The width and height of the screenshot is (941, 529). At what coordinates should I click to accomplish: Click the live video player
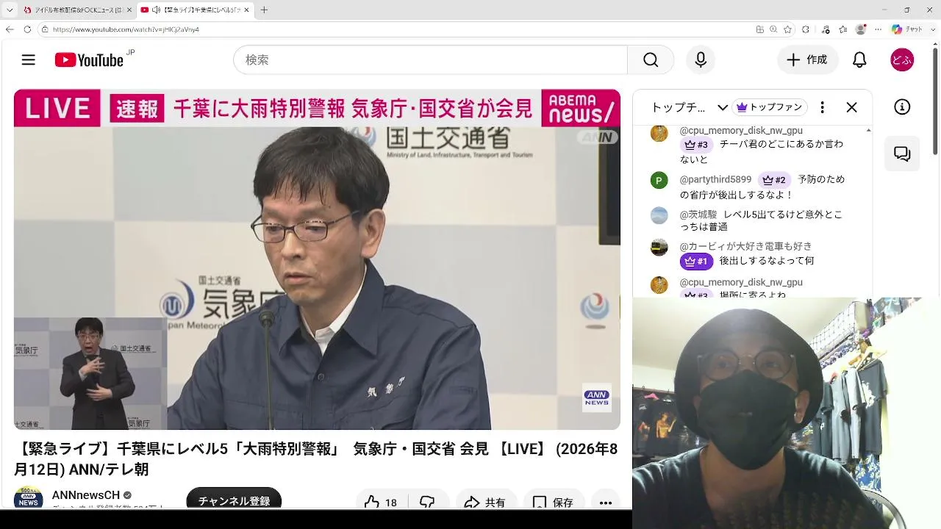click(317, 259)
